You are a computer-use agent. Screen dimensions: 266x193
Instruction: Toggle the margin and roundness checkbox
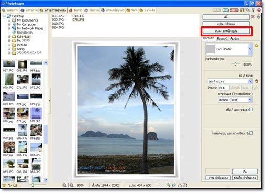pyautogui.click(x=251, y=133)
